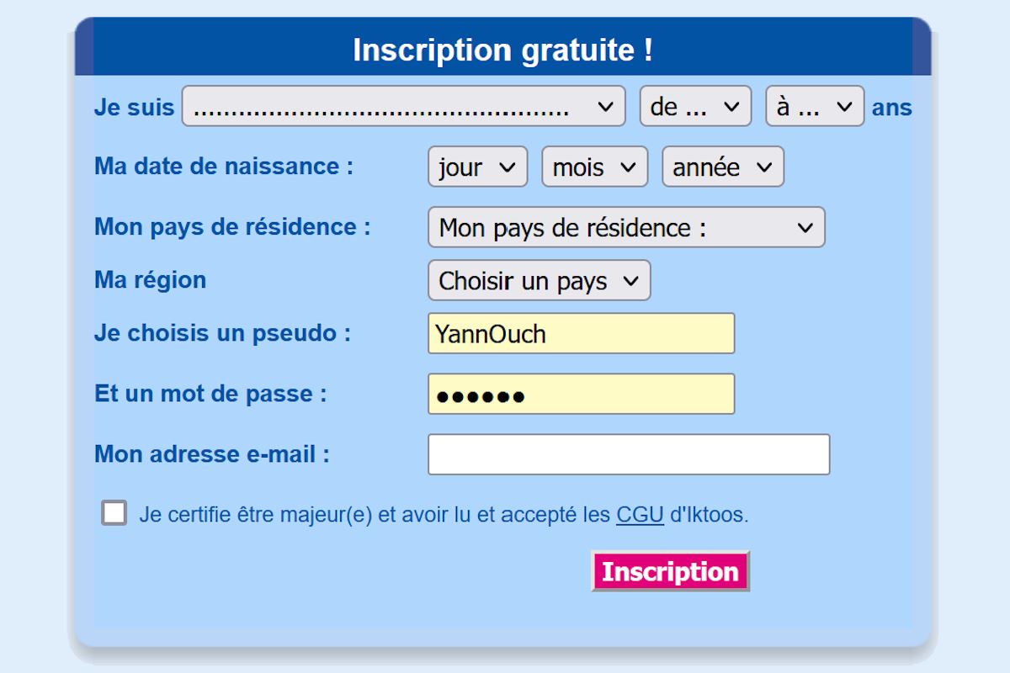Open the "Mon pays de résidence" dropdown
Image resolution: width=1010 pixels, height=673 pixels.
pyautogui.click(x=626, y=227)
